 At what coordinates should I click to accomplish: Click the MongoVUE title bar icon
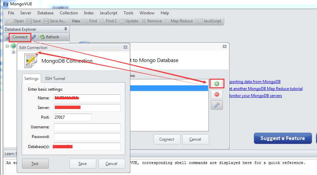click(6, 4)
